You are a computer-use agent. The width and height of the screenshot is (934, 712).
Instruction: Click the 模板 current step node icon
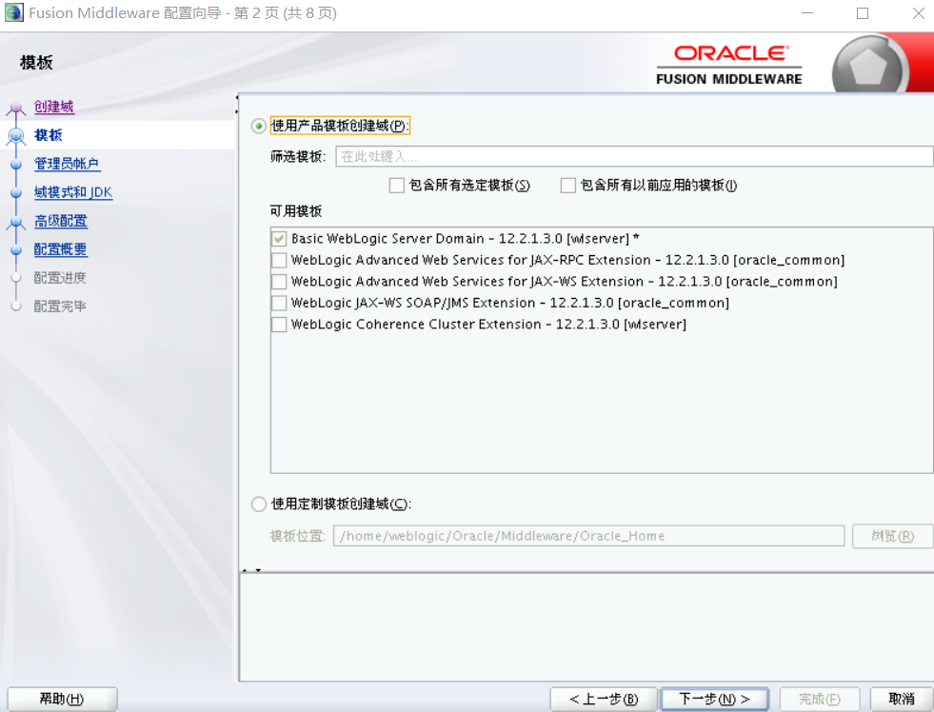16,136
